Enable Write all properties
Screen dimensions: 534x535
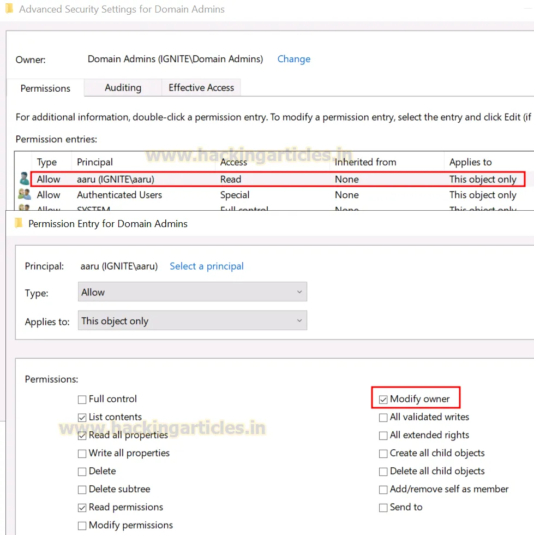[x=82, y=453]
